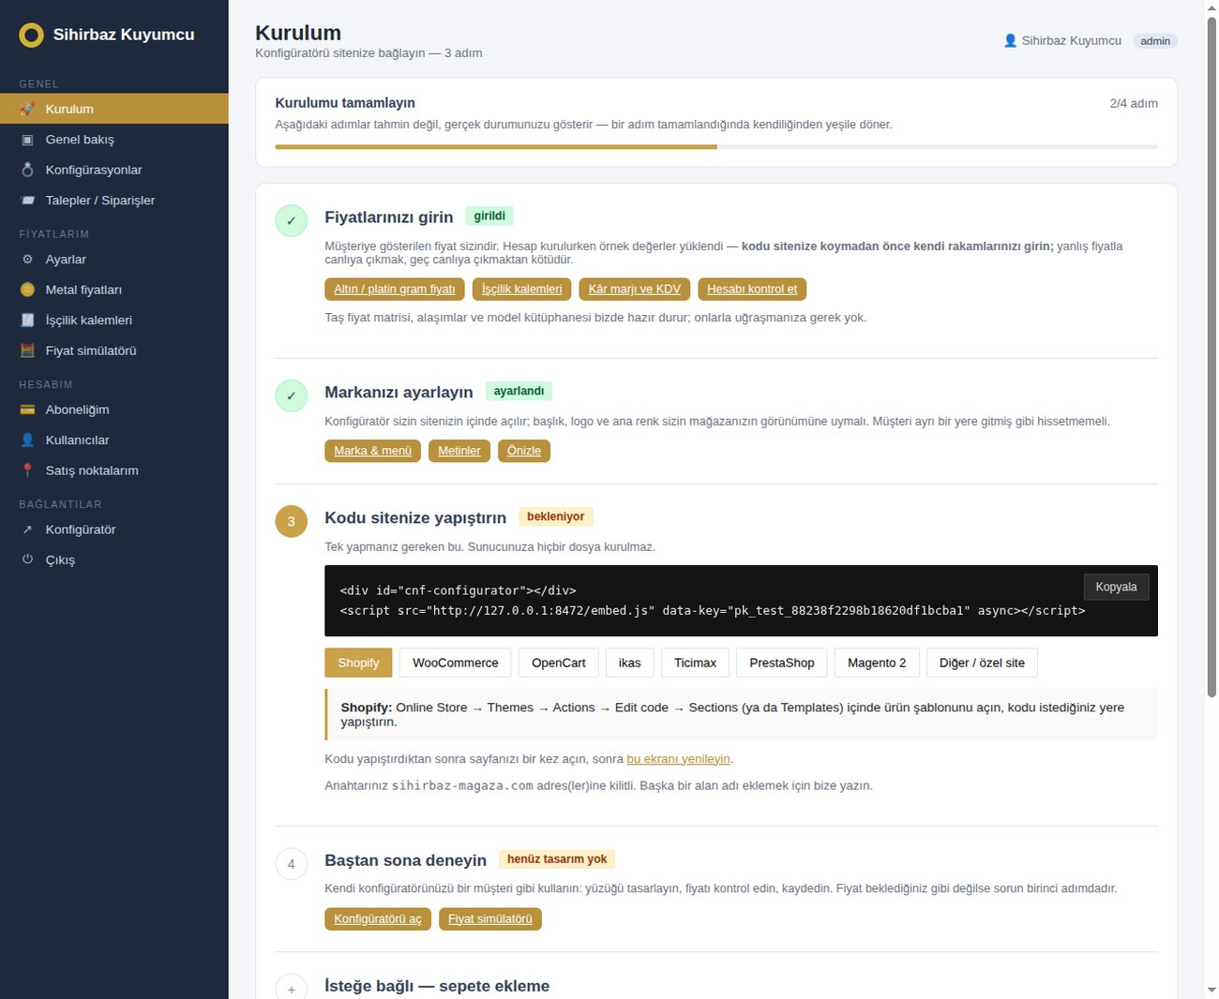Click the sihirbaz-magaza.com domain text
Viewport: 1219px width, 999px height.
tap(462, 785)
